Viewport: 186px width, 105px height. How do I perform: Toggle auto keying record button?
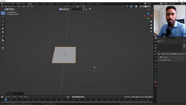(68, 97)
